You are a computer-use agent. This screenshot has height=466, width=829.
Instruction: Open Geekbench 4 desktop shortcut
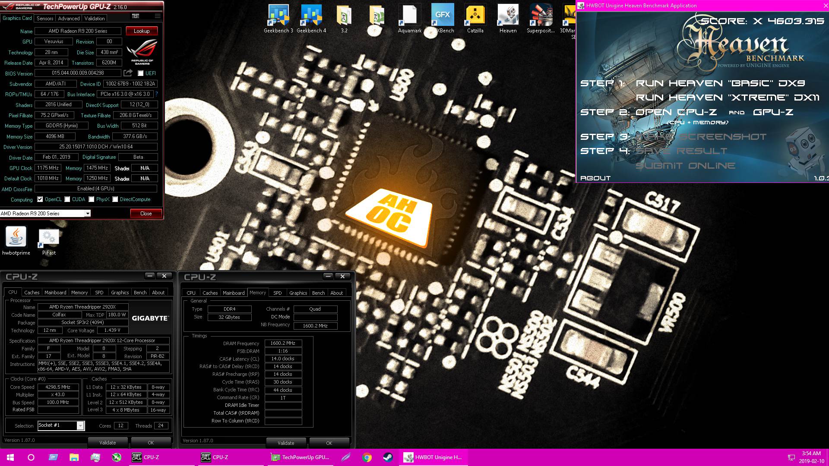tap(311, 19)
